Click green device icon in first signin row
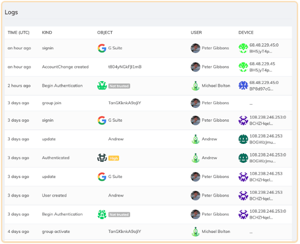 [243, 48]
